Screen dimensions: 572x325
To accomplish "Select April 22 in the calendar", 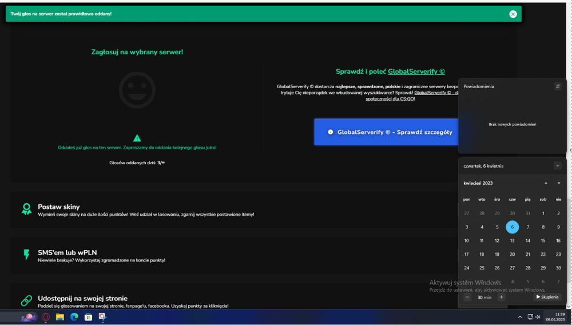I will [x=543, y=254].
